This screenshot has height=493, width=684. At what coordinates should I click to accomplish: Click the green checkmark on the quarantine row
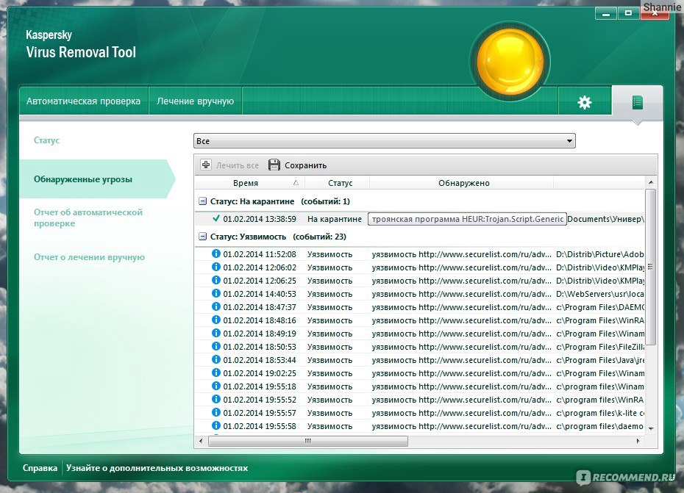click(216, 218)
